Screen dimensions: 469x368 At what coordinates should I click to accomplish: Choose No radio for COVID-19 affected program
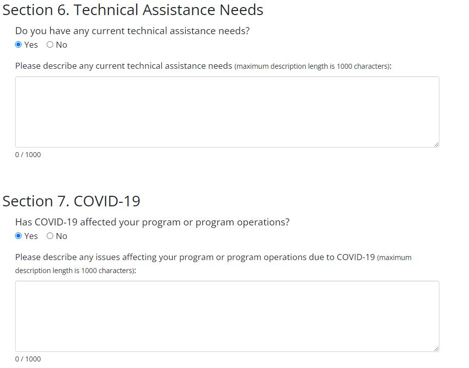50,236
